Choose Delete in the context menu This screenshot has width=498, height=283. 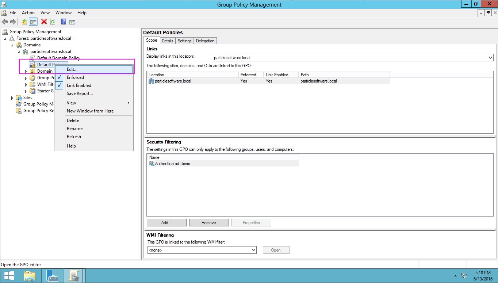pos(93,121)
